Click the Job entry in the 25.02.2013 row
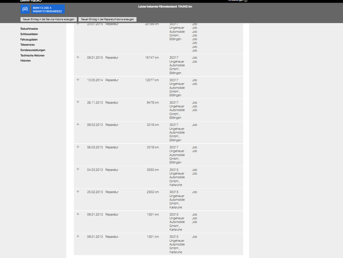The width and height of the screenshot is (343, 258). (x=195, y=192)
